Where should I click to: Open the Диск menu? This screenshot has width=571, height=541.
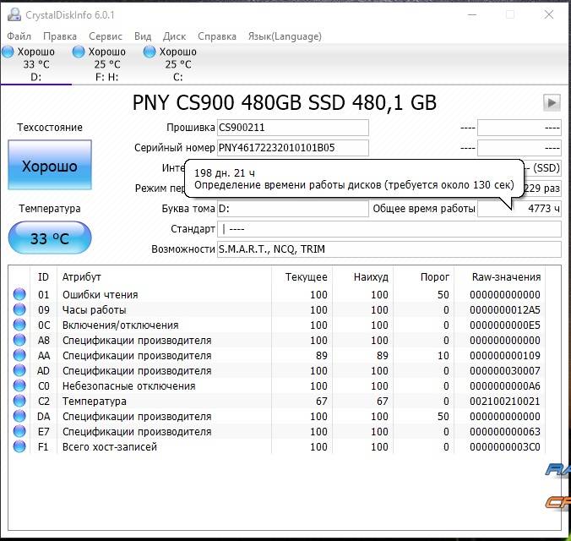pyautogui.click(x=174, y=36)
